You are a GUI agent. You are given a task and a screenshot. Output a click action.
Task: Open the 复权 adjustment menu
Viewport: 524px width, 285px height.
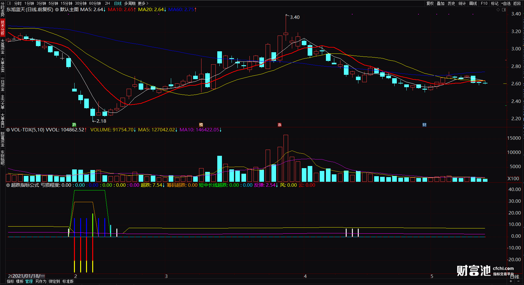(x=430, y=3)
